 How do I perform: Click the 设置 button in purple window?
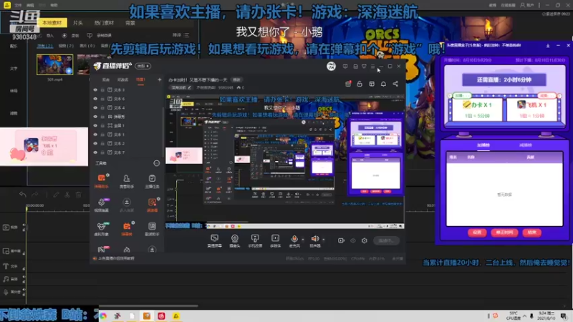click(477, 232)
